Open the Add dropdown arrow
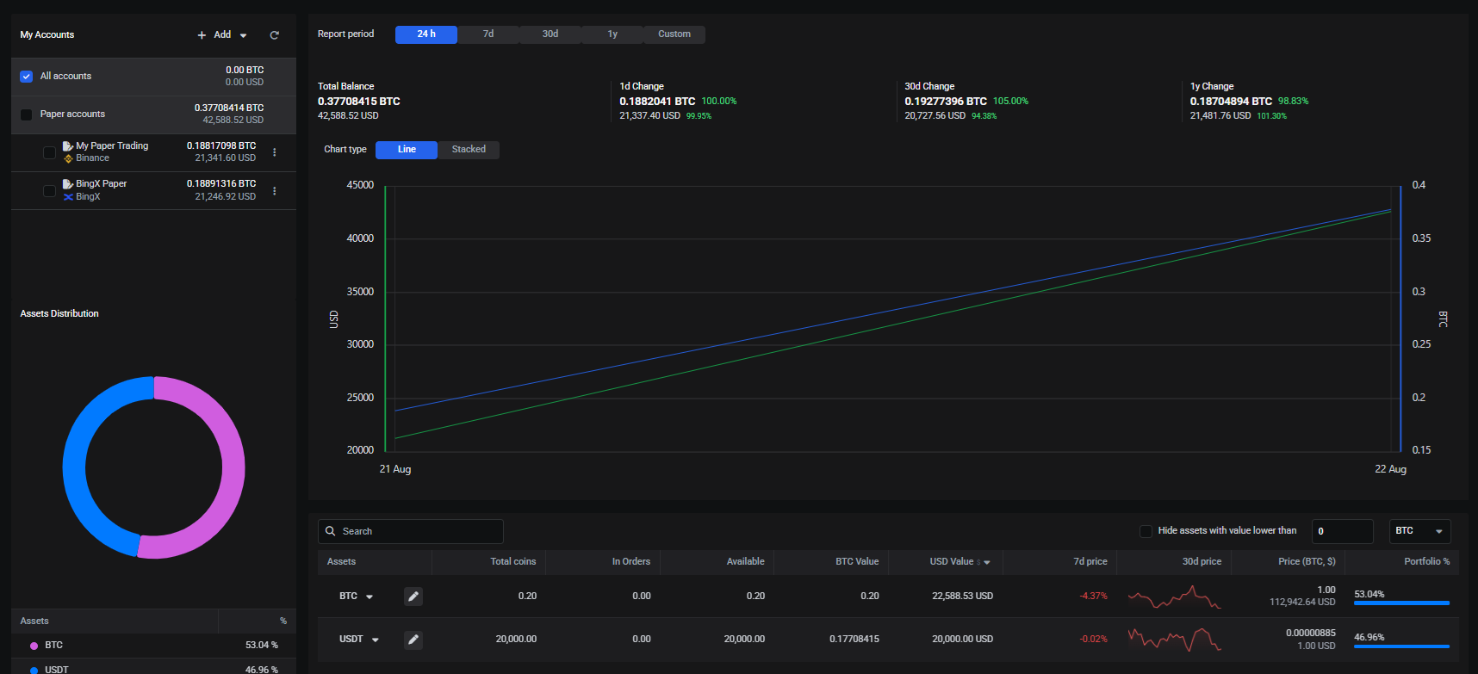 tap(243, 35)
